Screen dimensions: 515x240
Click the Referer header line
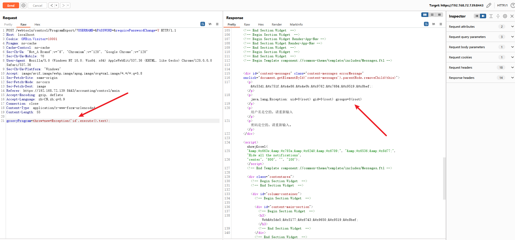tap(63, 91)
